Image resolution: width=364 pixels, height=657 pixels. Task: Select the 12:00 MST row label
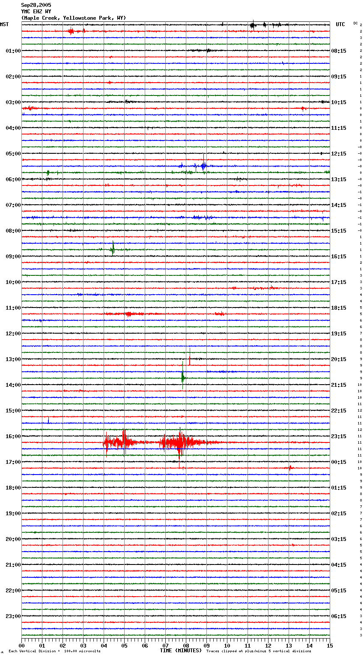(13, 334)
